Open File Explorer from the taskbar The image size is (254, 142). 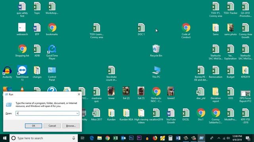100,138
